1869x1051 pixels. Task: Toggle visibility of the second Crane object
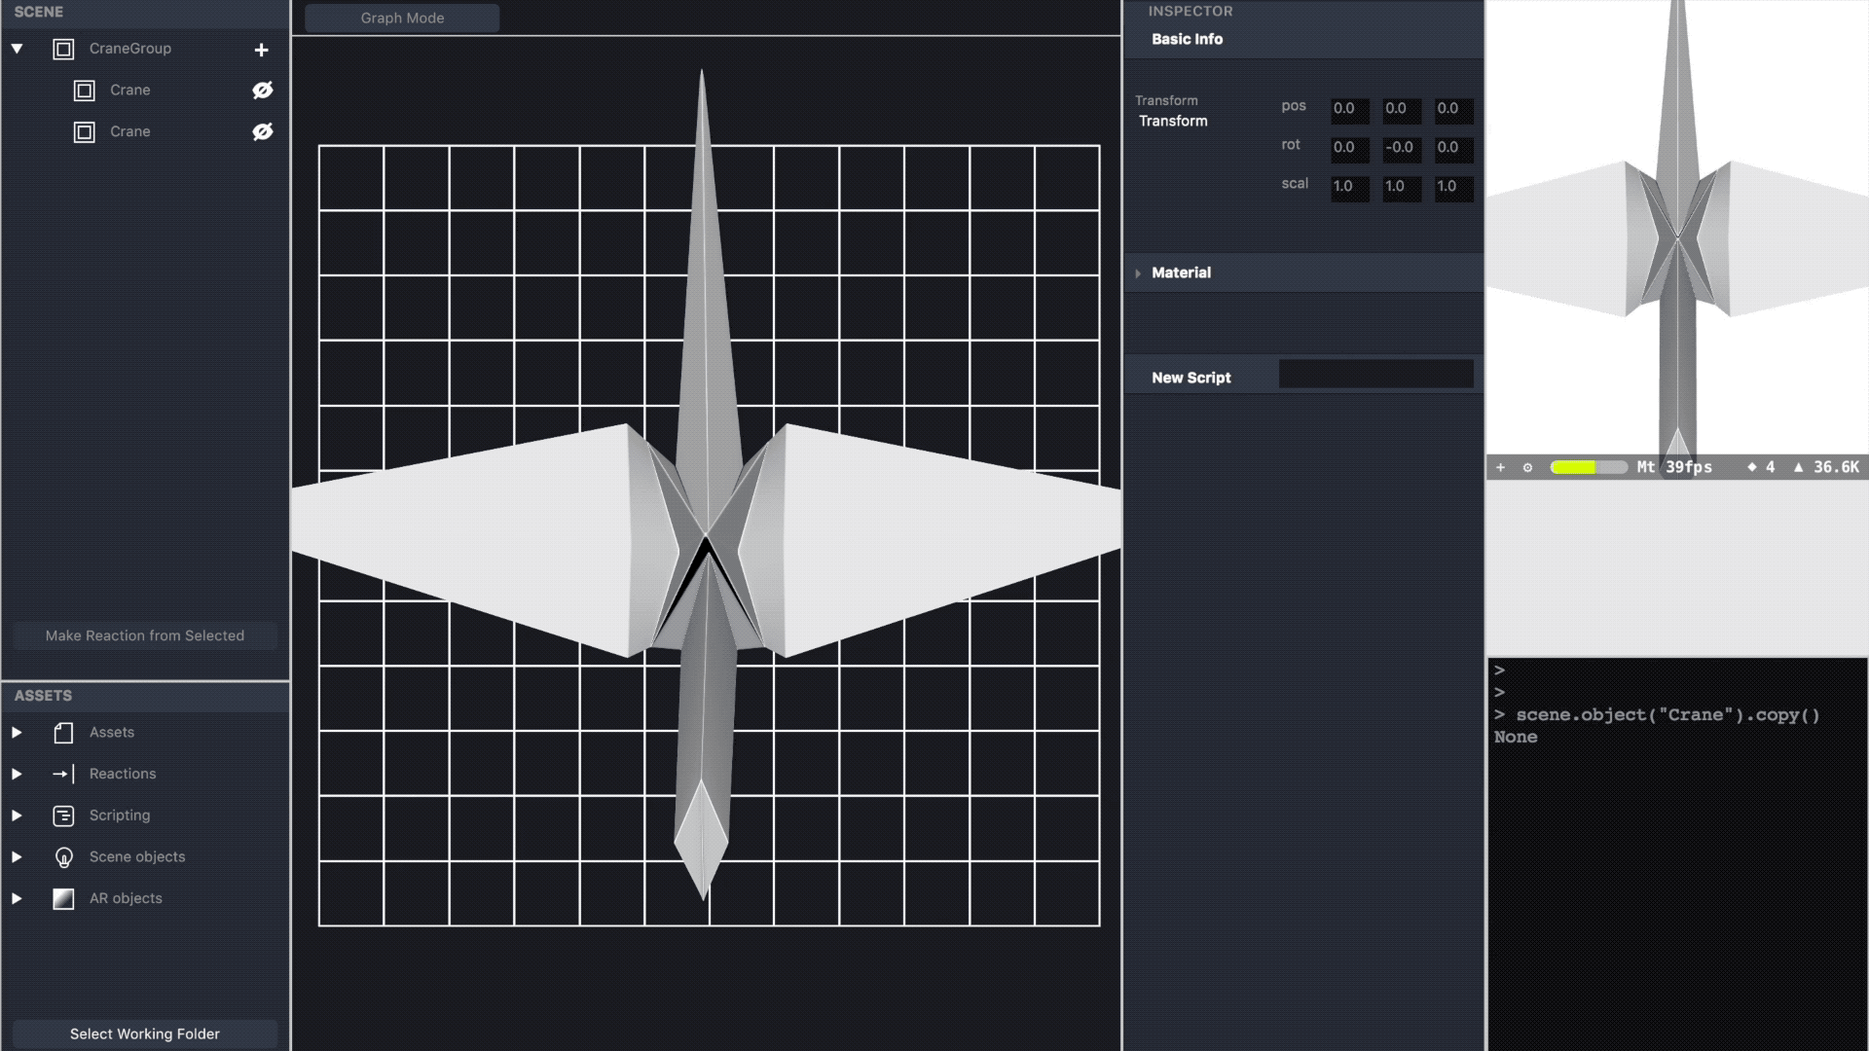(x=262, y=131)
